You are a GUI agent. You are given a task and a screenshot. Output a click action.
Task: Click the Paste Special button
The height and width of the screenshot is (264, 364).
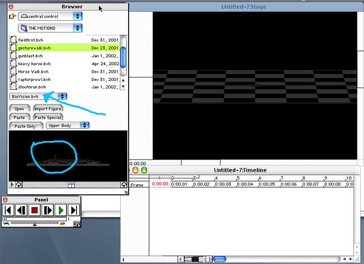pyautogui.click(x=47, y=117)
